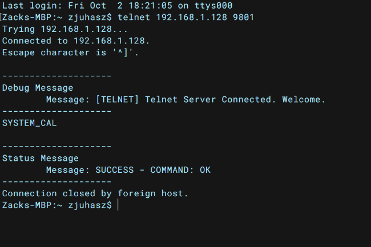371x247 pixels.
Task: Click the "Connection closed by foreign host." line
Action: pyautogui.click(x=95, y=193)
